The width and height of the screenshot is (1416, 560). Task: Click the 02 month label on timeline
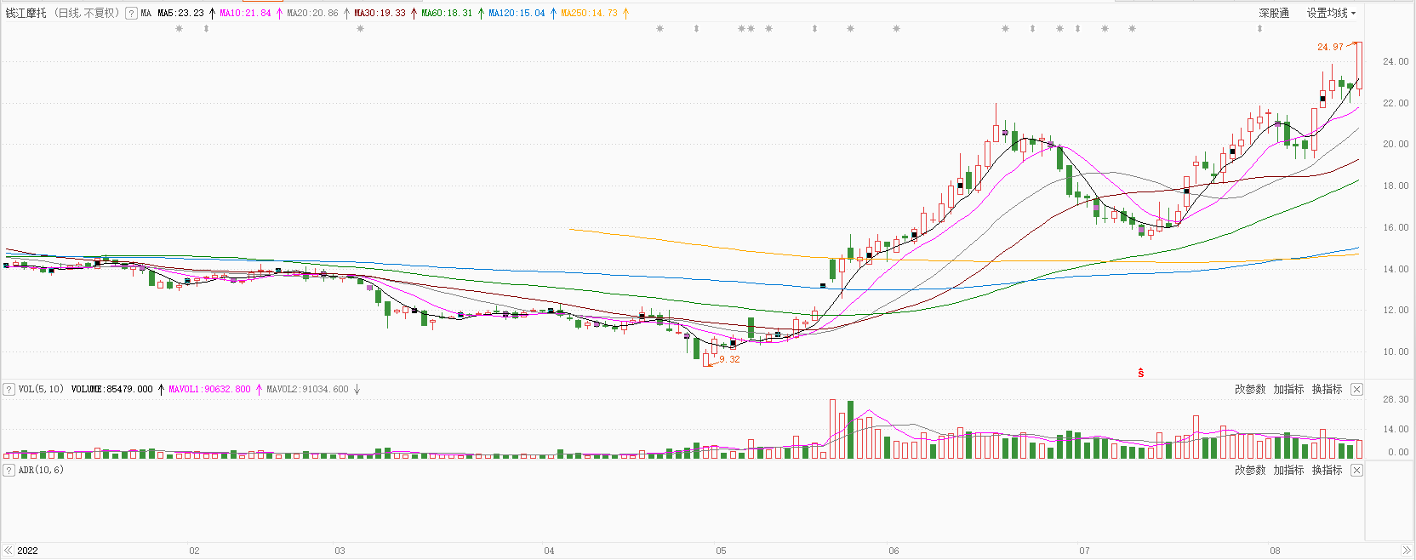[194, 551]
